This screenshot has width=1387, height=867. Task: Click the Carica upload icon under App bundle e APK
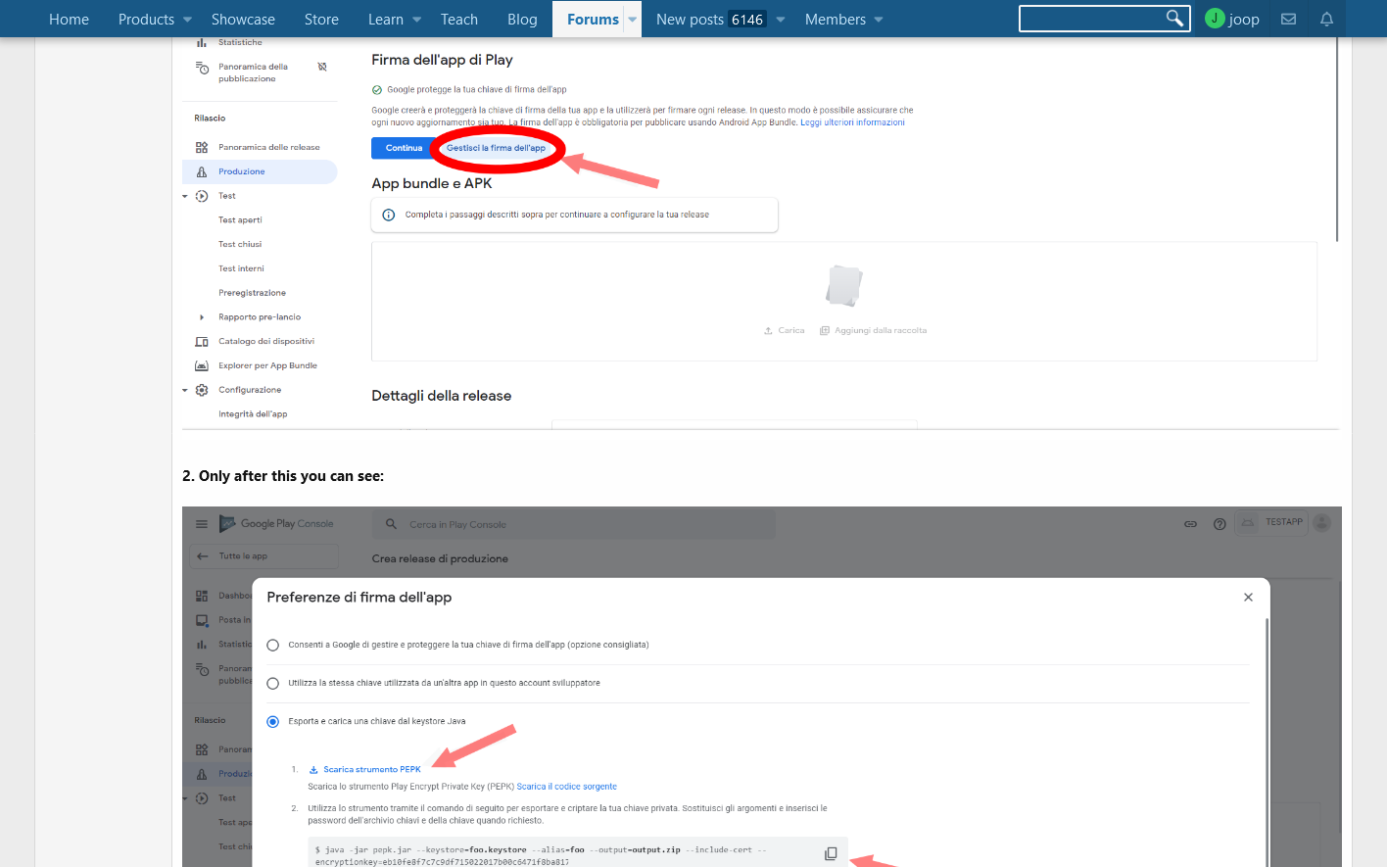tap(770, 330)
